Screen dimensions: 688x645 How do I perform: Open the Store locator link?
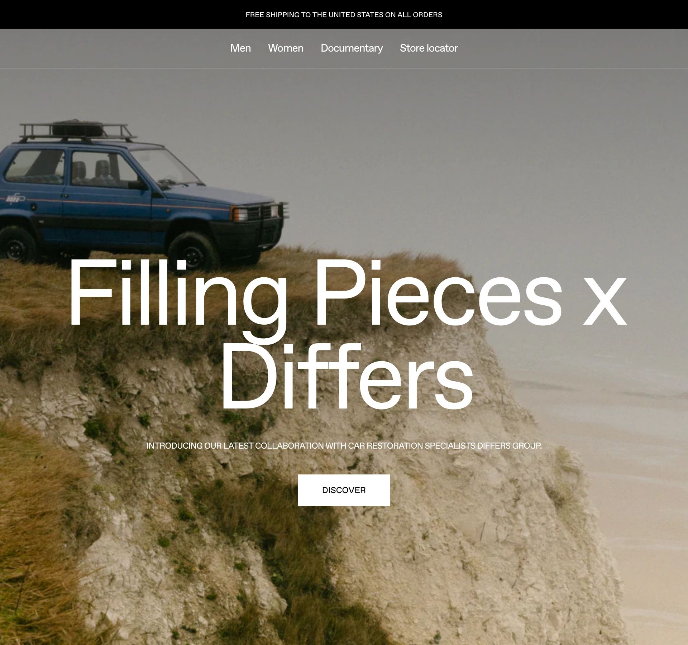[x=429, y=48]
